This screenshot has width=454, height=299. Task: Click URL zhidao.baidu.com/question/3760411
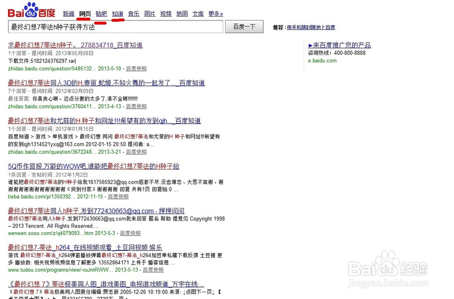(52, 106)
